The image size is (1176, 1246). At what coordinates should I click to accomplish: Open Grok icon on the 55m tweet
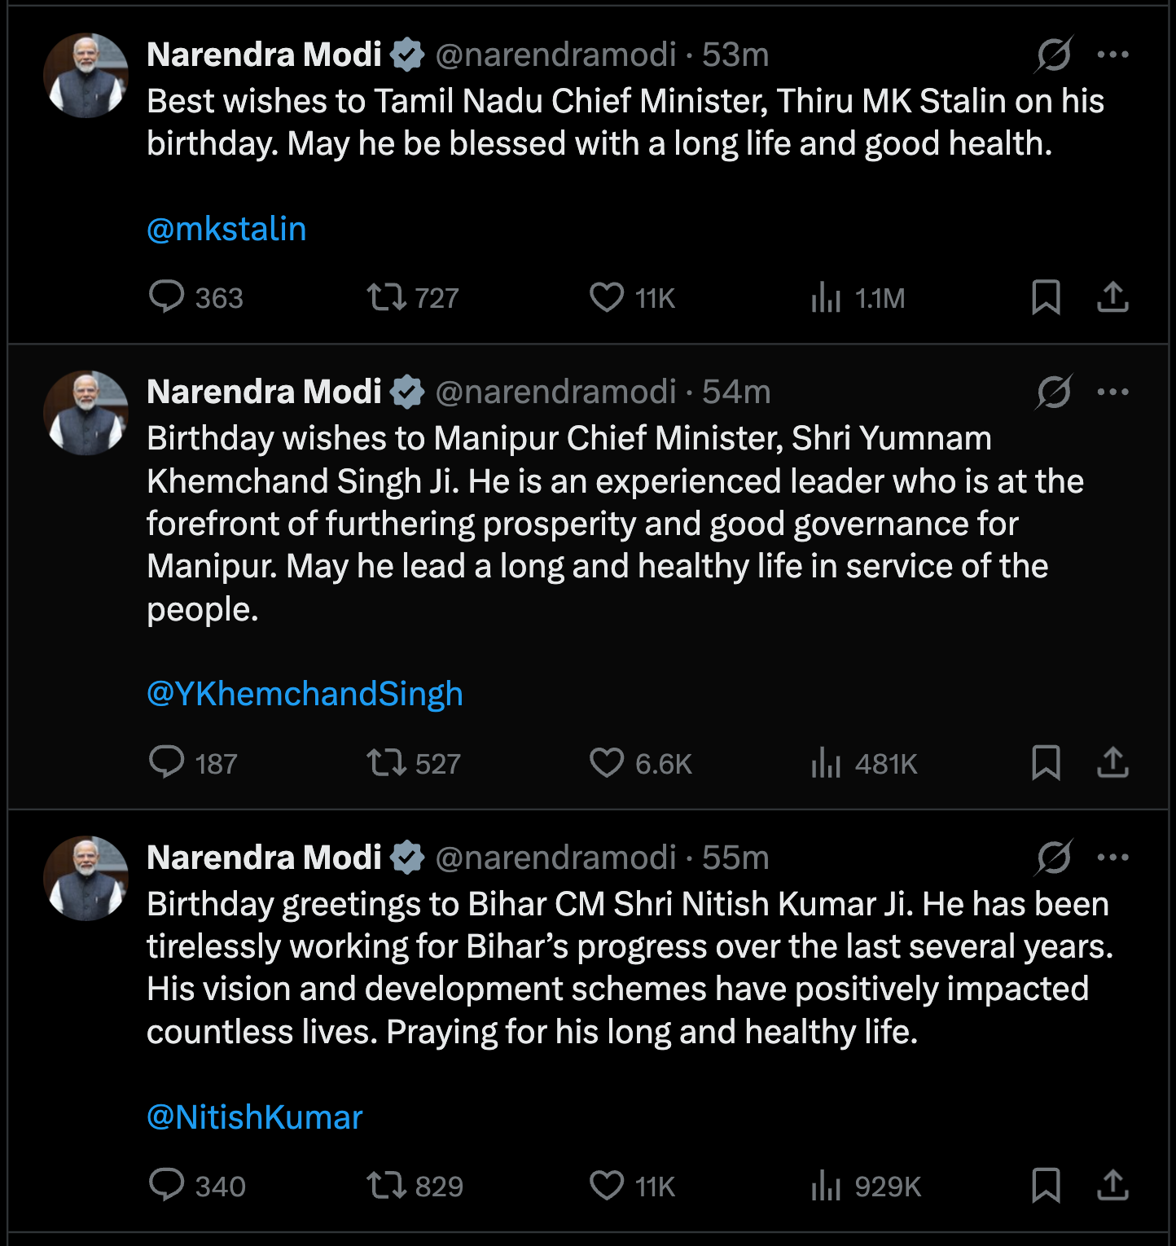coord(1054,858)
